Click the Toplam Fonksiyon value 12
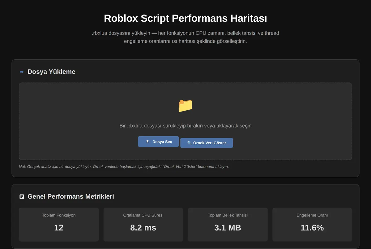The width and height of the screenshot is (371, 249). 59,228
